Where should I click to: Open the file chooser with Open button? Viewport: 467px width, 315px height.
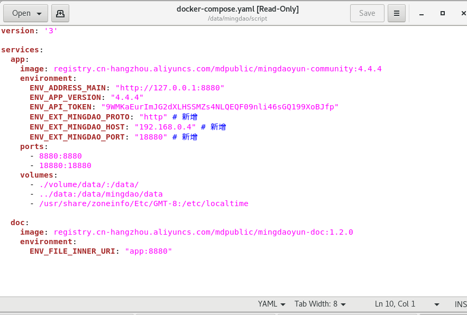pos(25,13)
